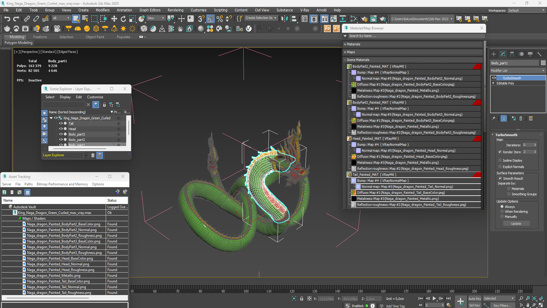
Task: Click Zoom Extents Selected icon in status bar
Action: 534,299
